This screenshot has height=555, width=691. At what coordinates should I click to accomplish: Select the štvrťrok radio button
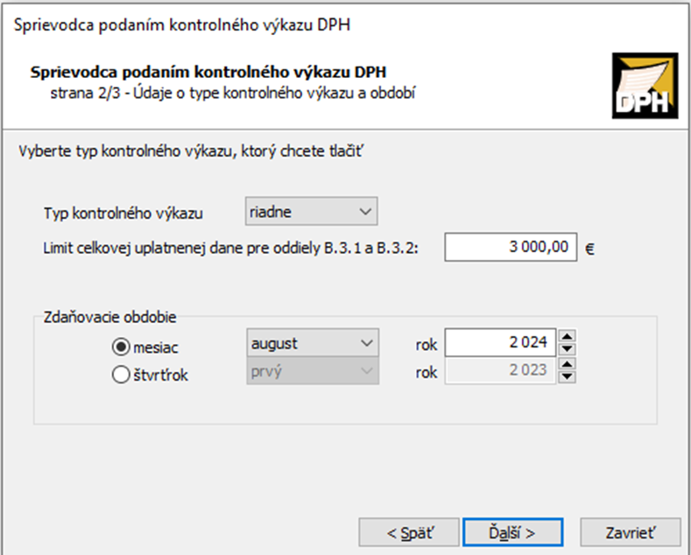point(122,375)
